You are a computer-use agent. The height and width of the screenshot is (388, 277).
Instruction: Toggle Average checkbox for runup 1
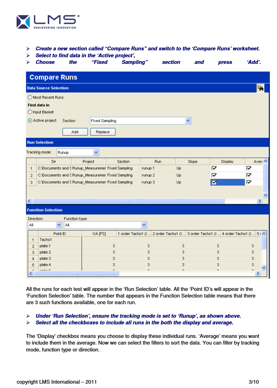pyautogui.click(x=249, y=168)
